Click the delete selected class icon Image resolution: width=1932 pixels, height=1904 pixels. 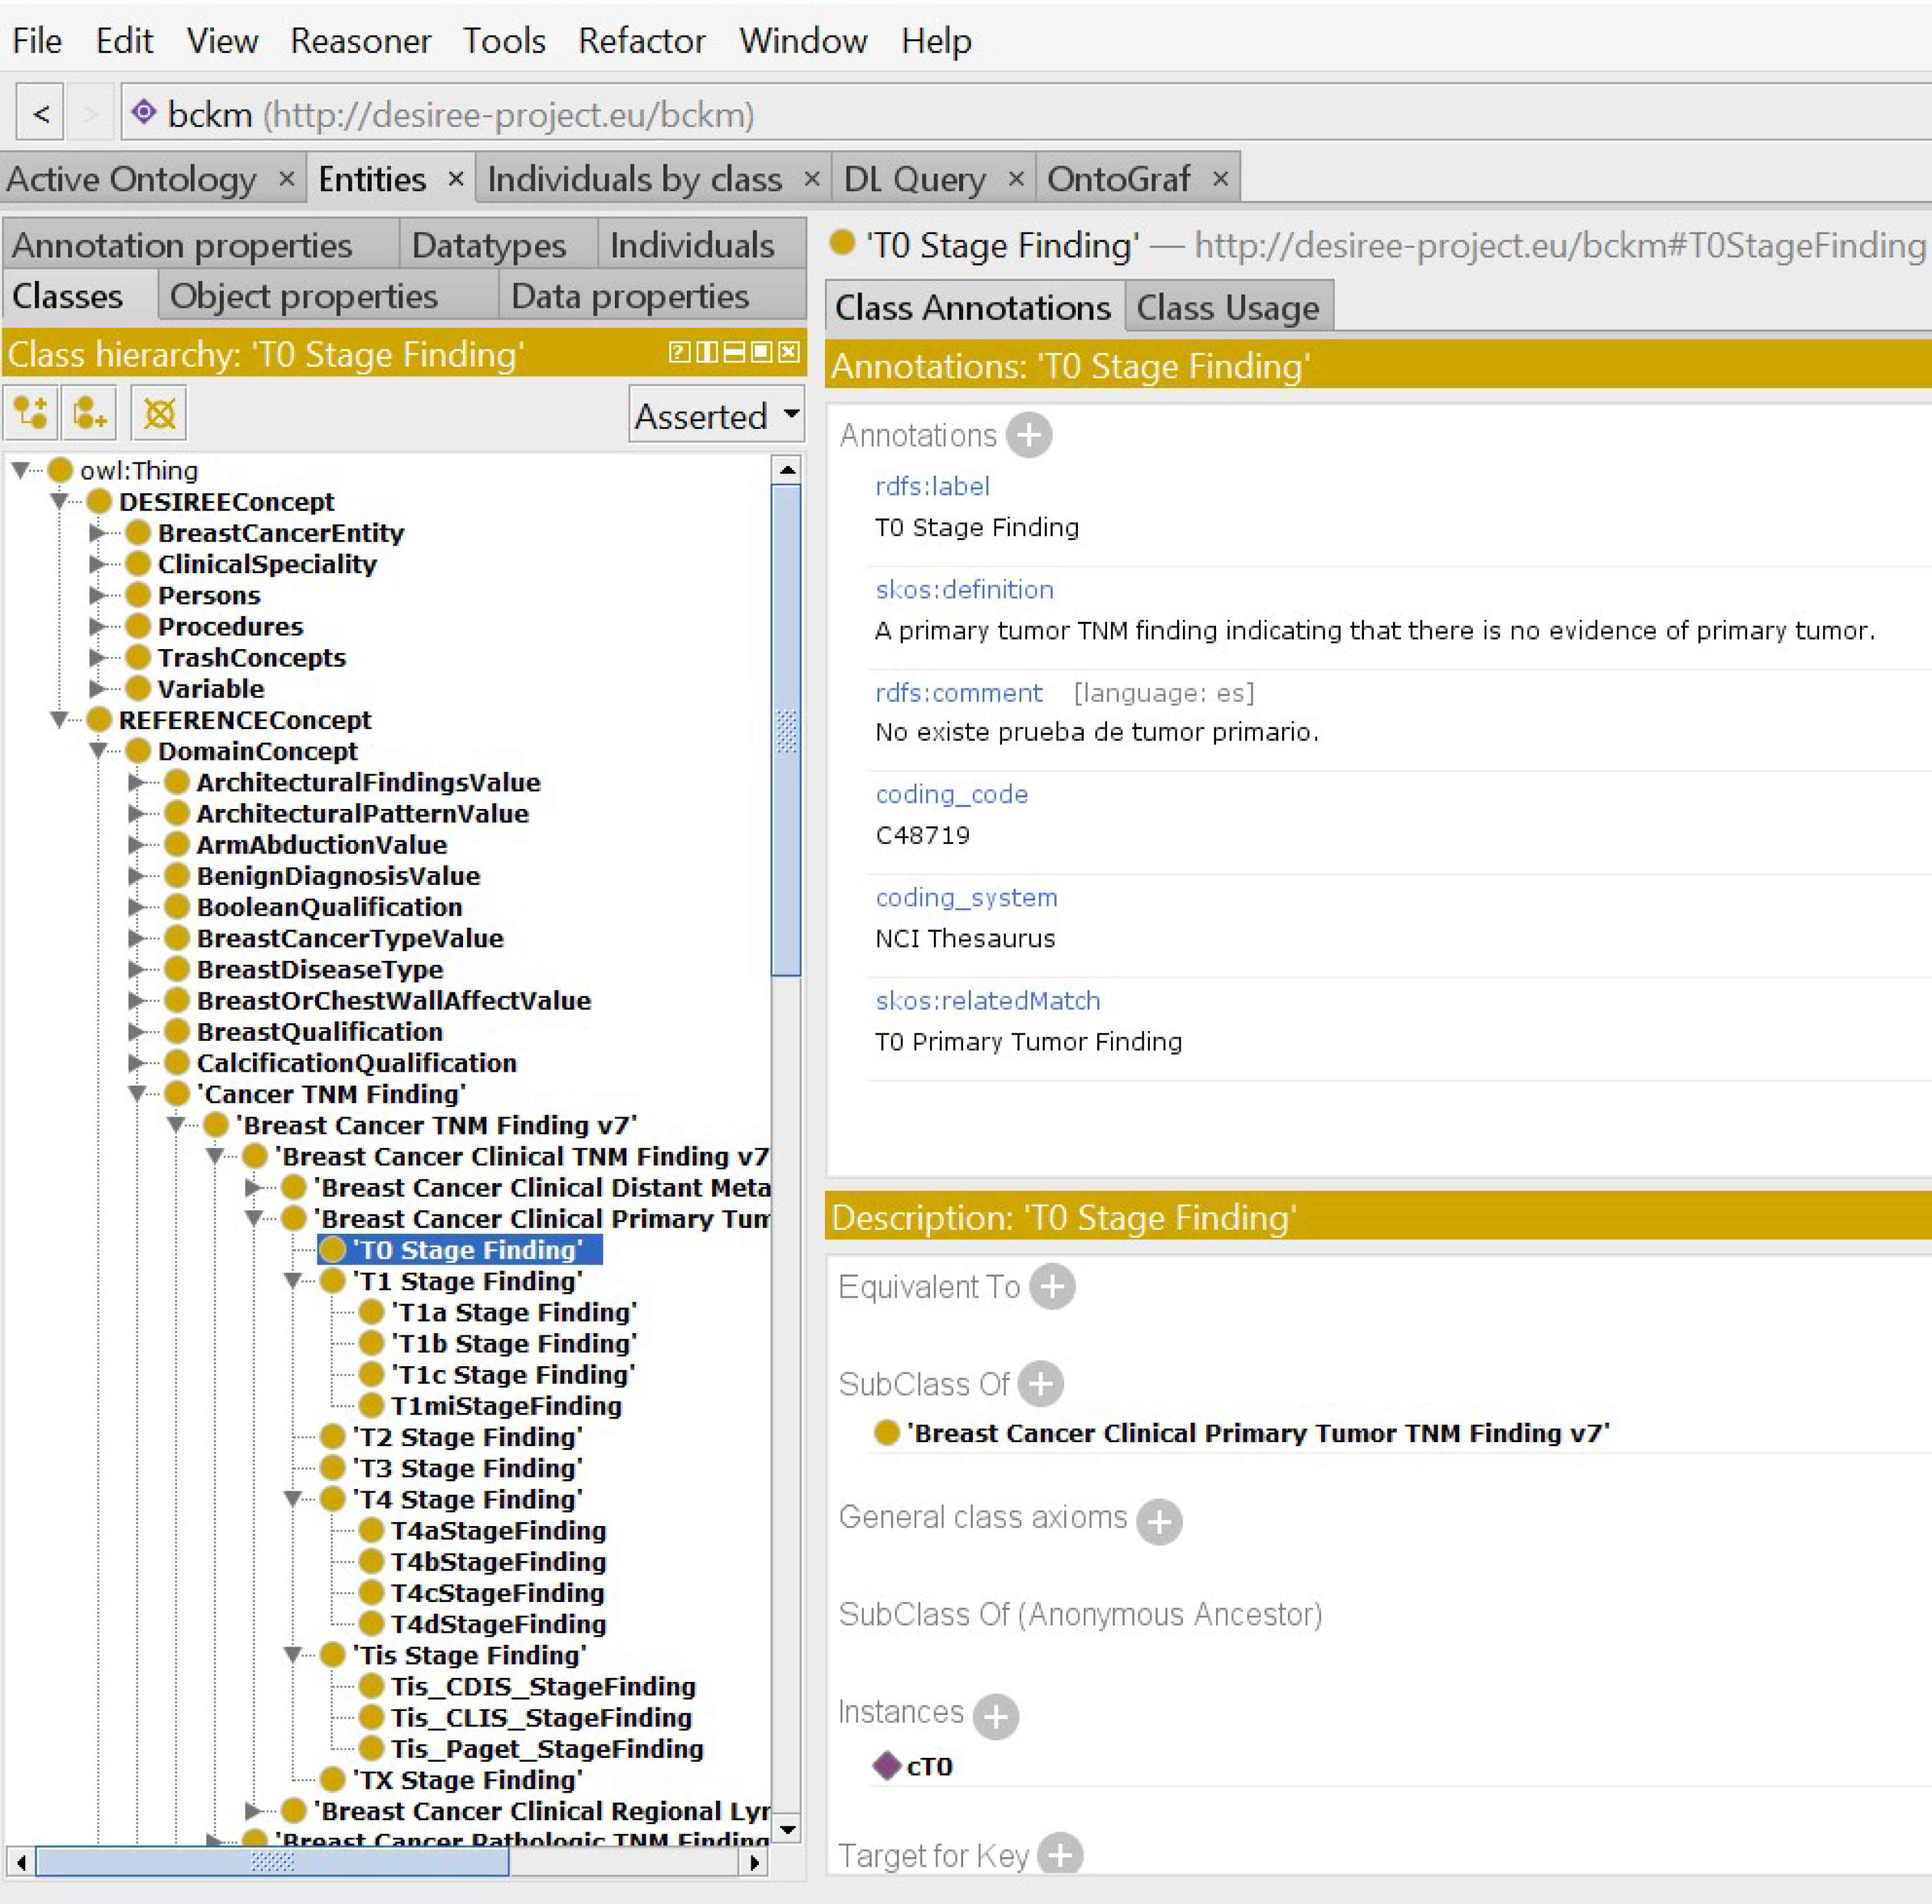click(x=159, y=413)
